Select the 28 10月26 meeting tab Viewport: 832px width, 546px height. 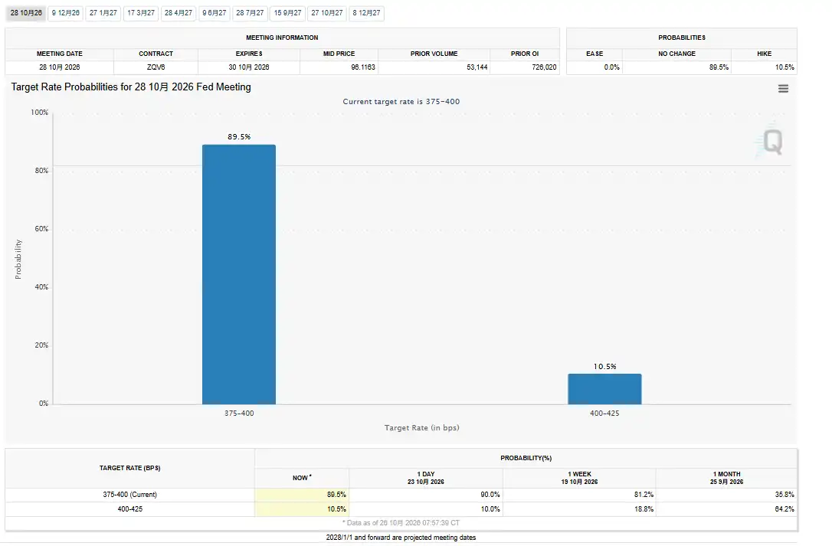click(26, 13)
